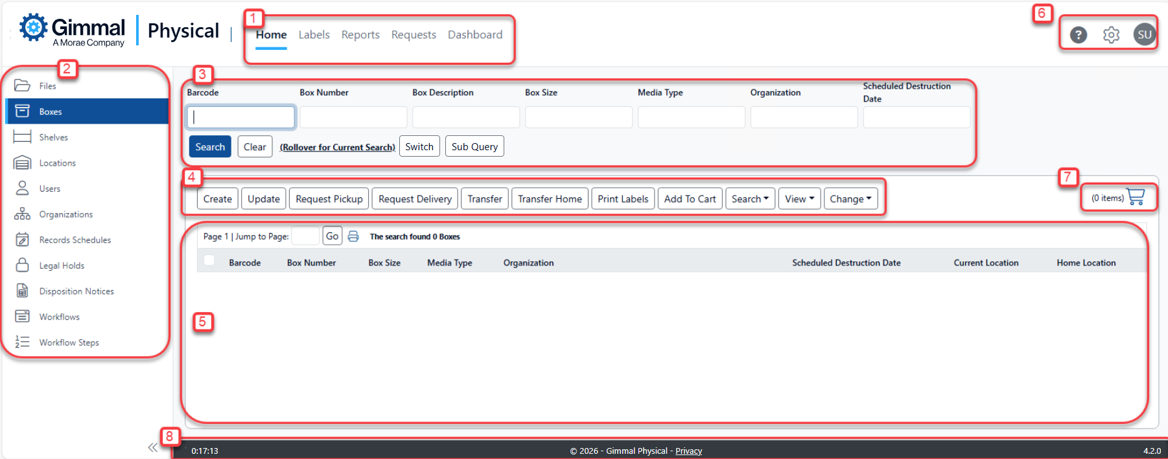The height and width of the screenshot is (459, 1168).
Task: Expand the Change dropdown menu
Action: [850, 199]
